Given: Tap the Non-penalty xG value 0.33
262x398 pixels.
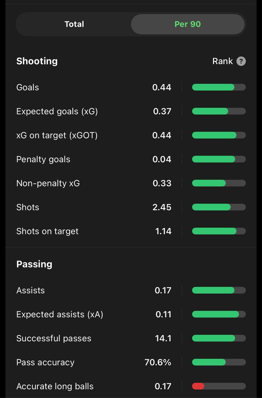Looking at the screenshot, I should click(162, 183).
